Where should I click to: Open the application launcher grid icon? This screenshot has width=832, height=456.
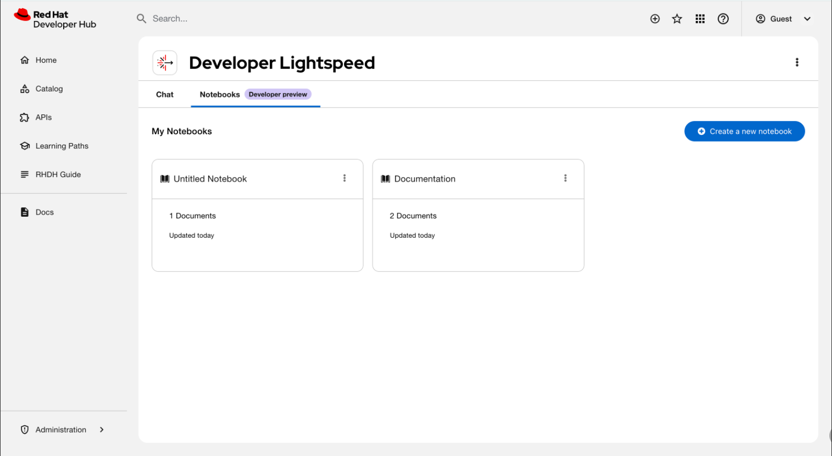coord(700,19)
